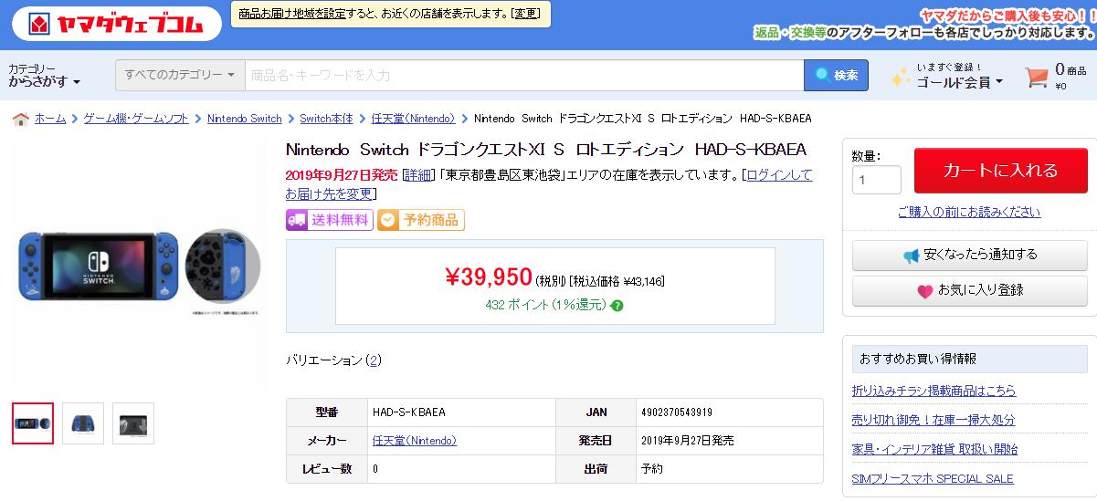The width and height of the screenshot is (1097, 501).
Task: Click the 安くなったら通知する button
Action: [969, 256]
